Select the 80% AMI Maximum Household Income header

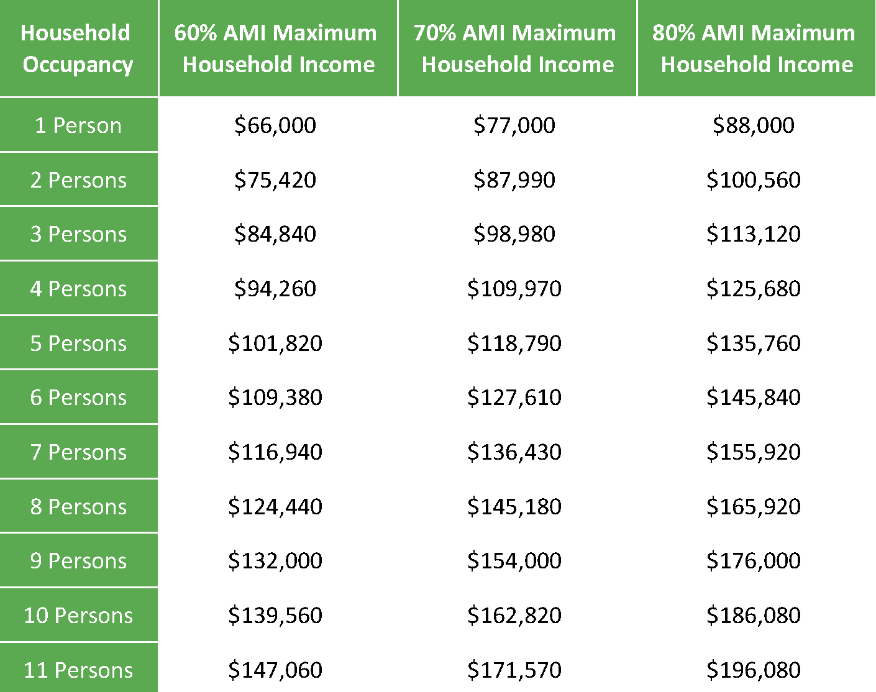pyautogui.click(x=757, y=48)
